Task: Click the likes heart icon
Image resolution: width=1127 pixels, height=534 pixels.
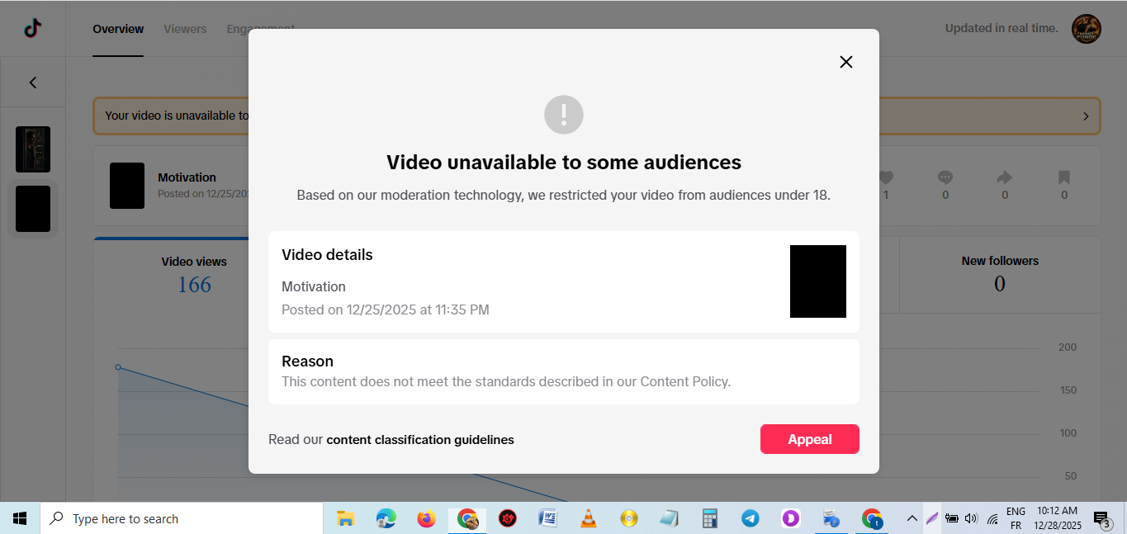Action: (886, 177)
